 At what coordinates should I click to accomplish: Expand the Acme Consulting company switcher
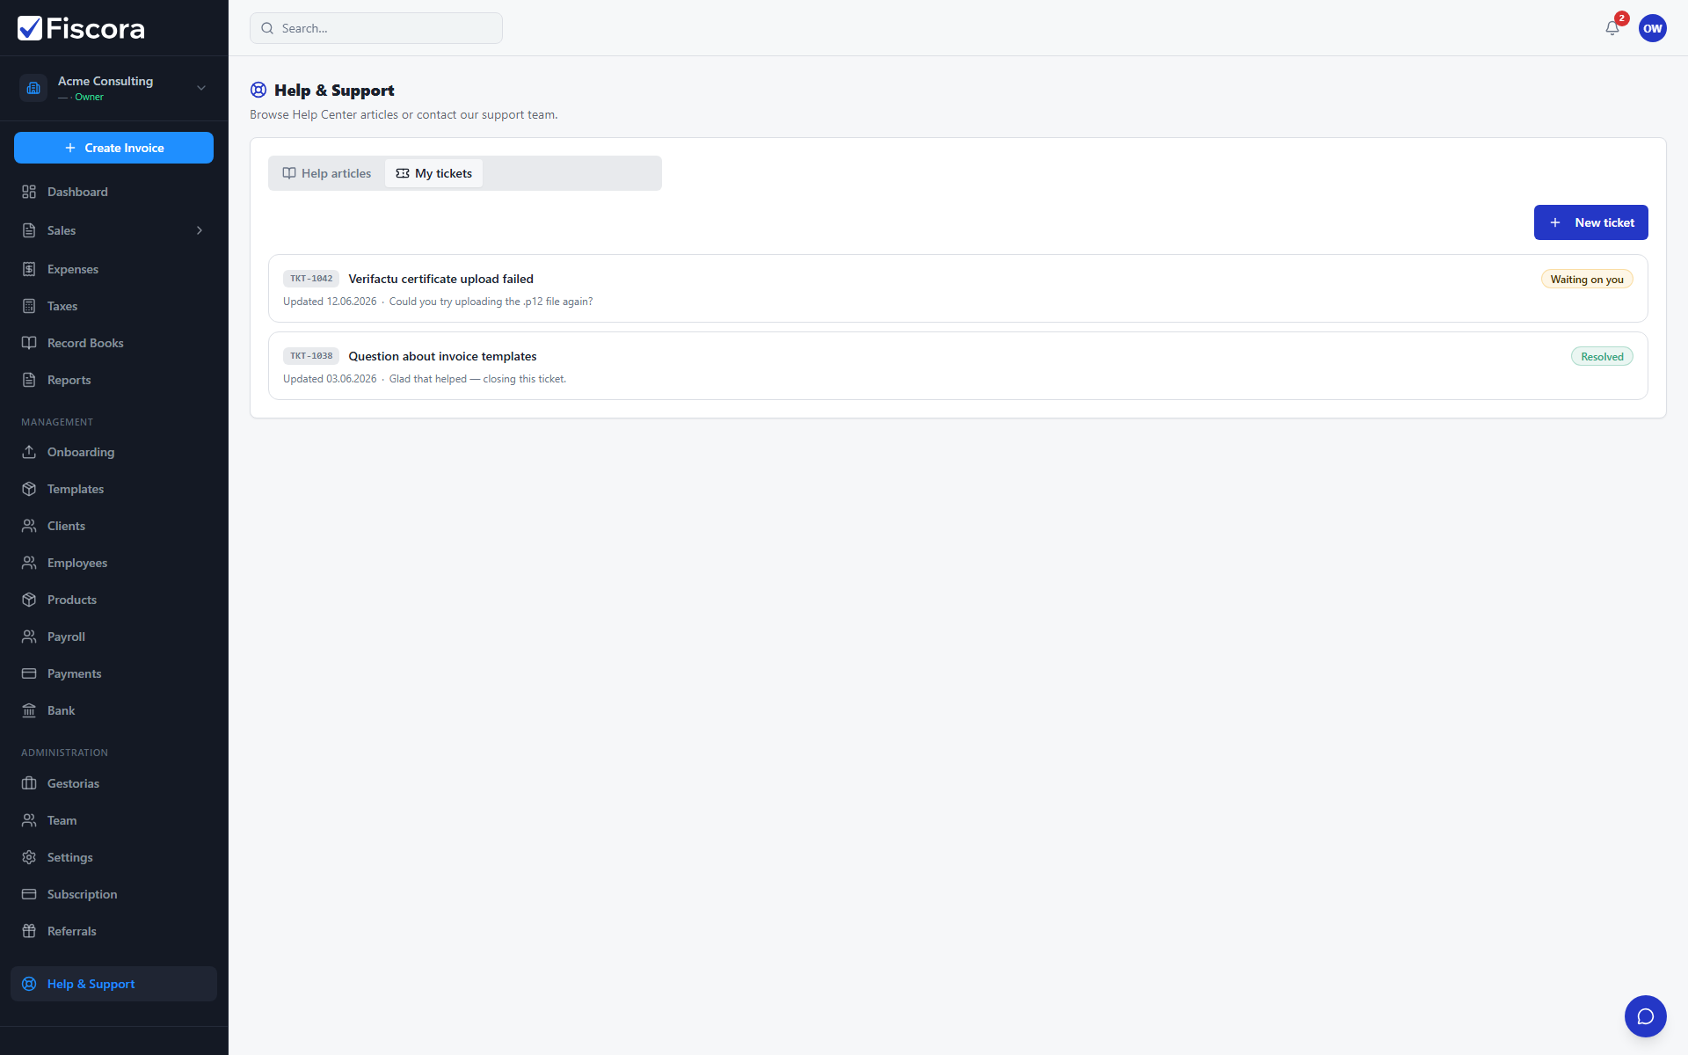click(201, 88)
